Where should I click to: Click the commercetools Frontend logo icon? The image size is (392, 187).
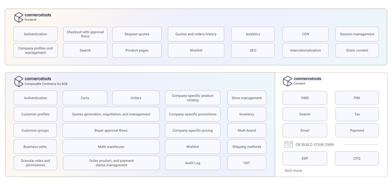tap(18, 17)
